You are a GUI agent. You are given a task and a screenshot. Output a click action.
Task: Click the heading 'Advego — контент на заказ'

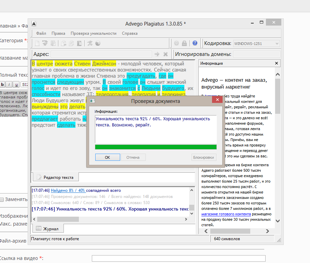pos(234,80)
